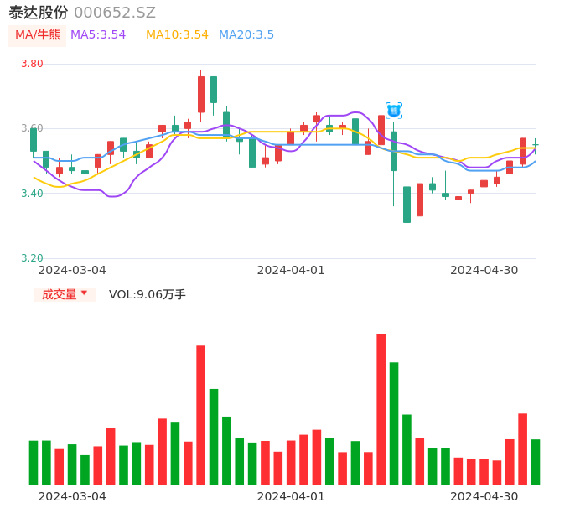Toggle the purple MA5:3.54 legend
This screenshot has height=508, width=575.
point(98,35)
